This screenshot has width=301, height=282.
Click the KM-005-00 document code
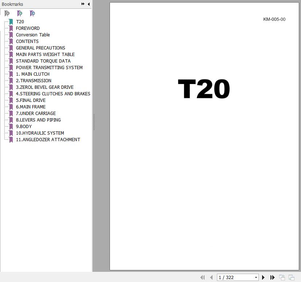click(x=274, y=19)
